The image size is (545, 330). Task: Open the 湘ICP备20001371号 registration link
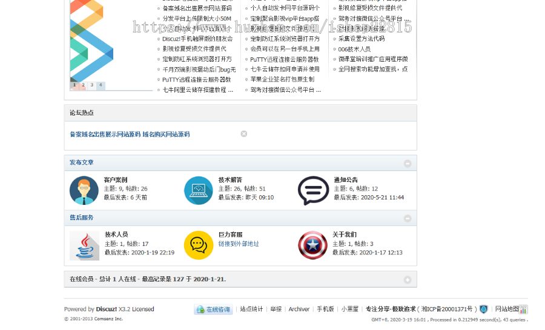[447, 309]
